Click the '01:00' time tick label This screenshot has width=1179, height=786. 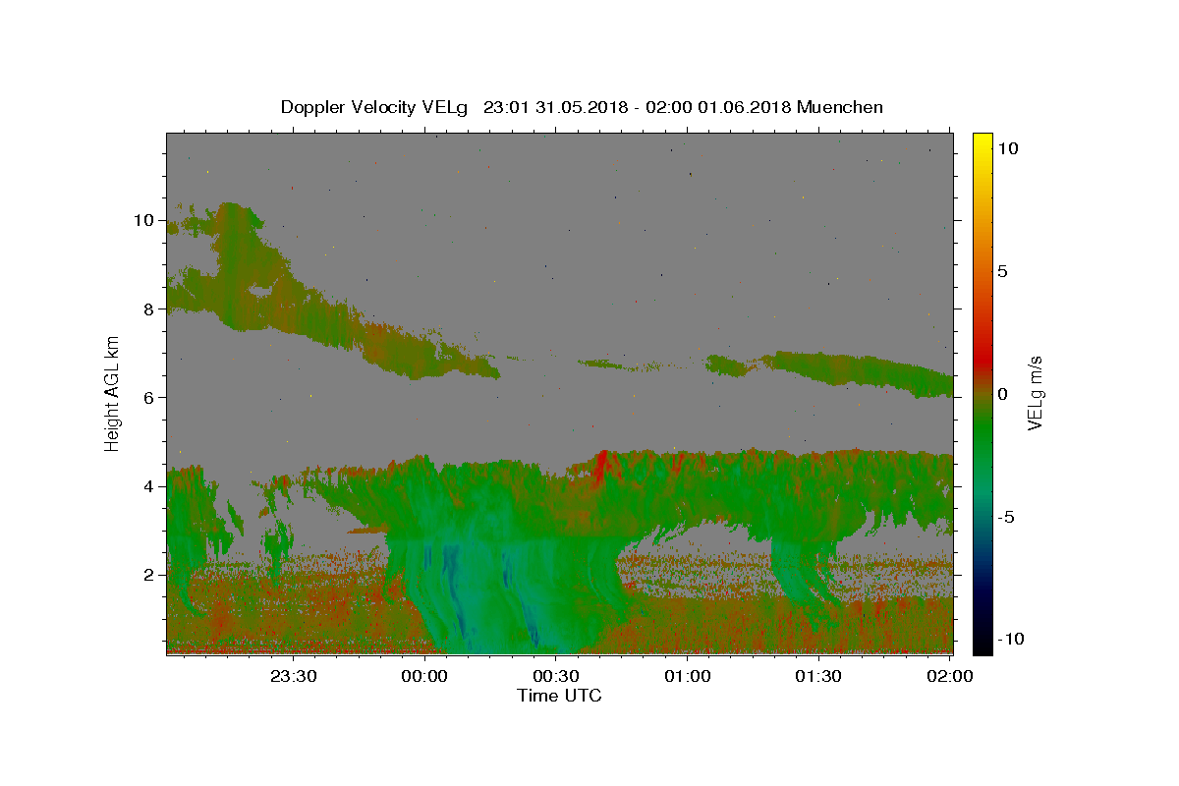coord(688,676)
